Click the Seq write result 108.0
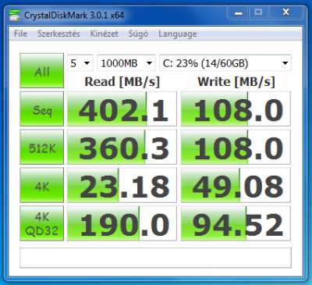 pos(236,109)
